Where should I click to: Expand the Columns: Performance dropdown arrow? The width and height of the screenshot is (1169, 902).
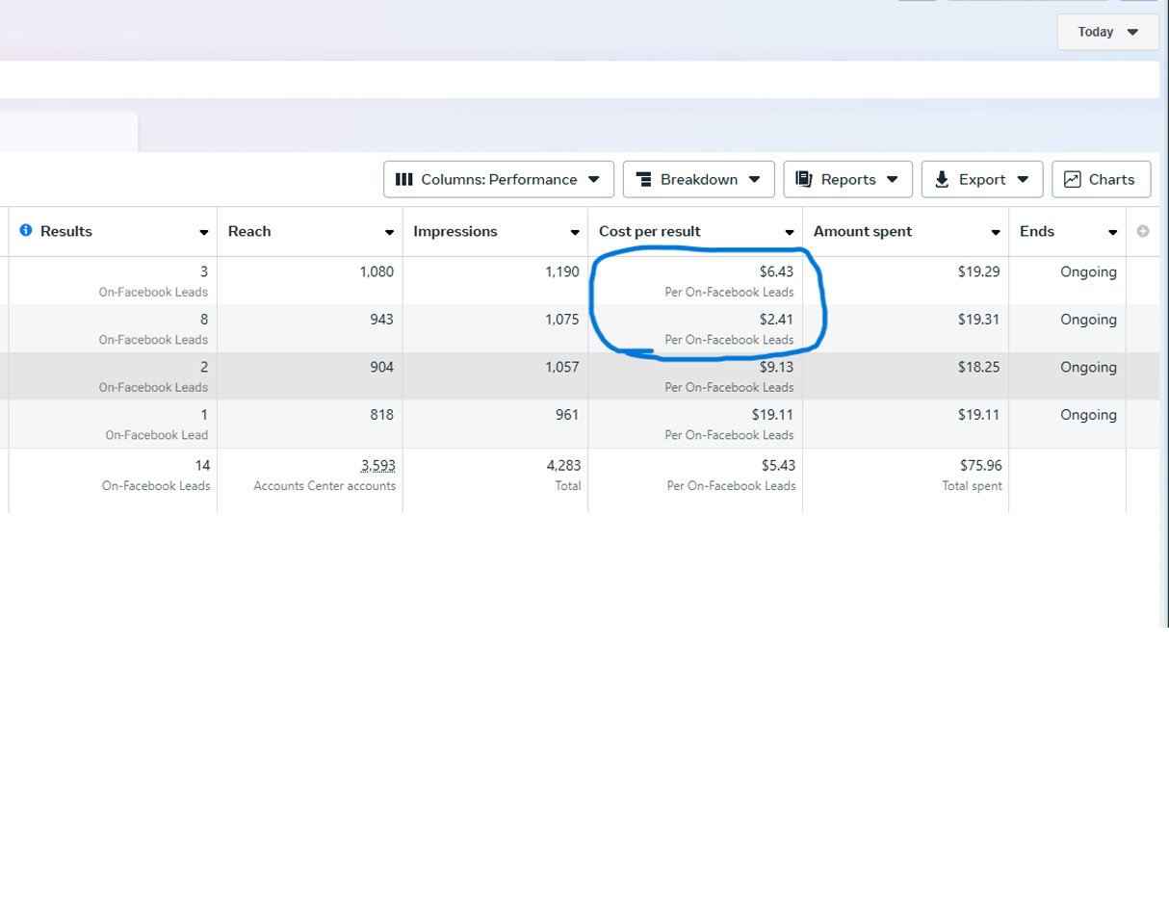tap(593, 179)
